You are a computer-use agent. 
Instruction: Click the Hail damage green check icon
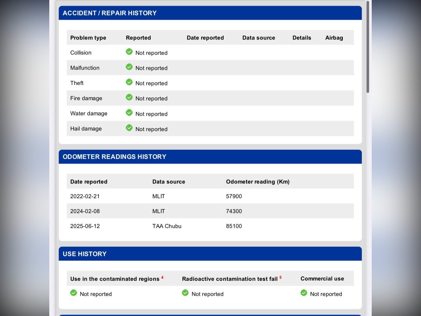pos(129,128)
